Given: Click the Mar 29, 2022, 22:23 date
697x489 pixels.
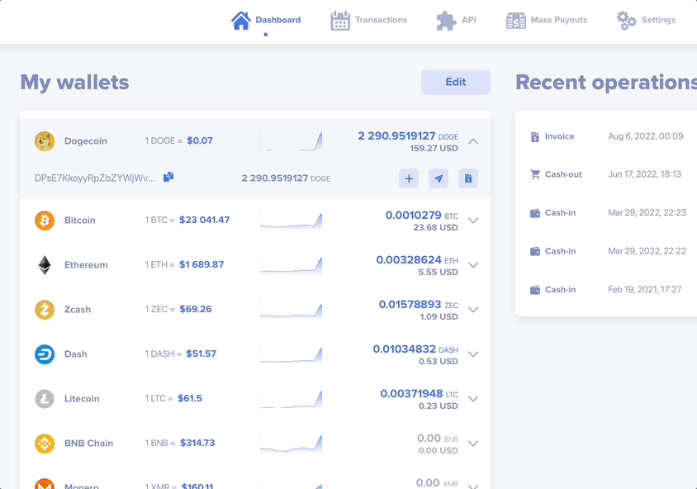Looking at the screenshot, I should 647,212.
